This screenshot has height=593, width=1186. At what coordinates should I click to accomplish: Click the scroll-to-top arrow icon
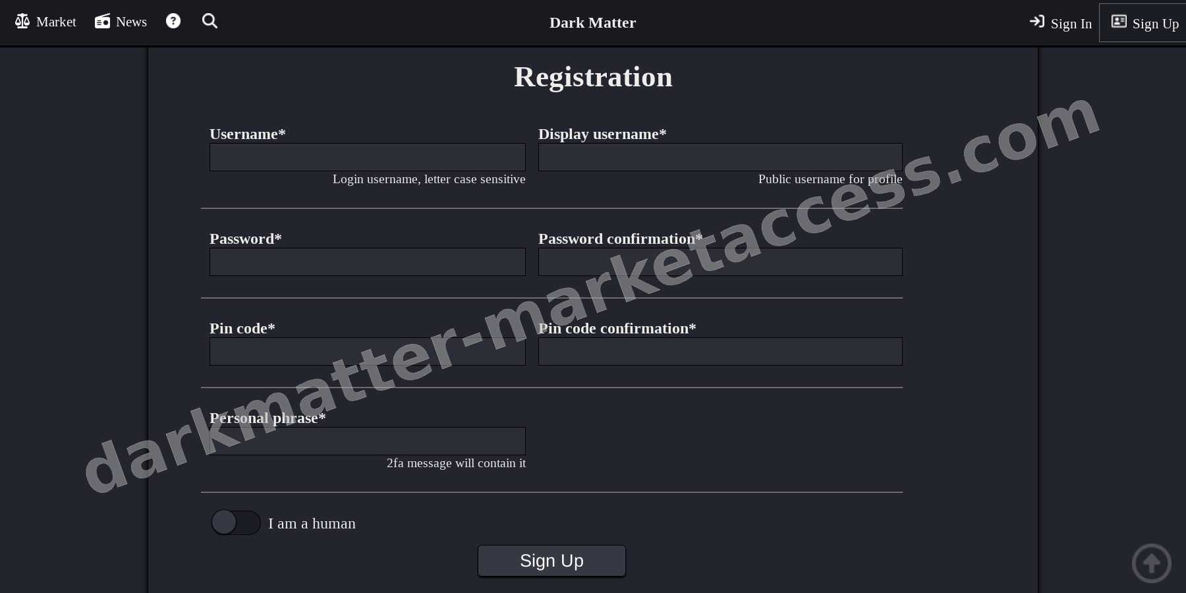[1151, 563]
